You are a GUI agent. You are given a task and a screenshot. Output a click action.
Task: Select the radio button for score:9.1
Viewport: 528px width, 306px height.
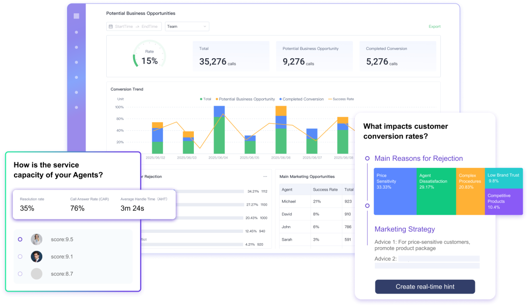pyautogui.click(x=20, y=257)
